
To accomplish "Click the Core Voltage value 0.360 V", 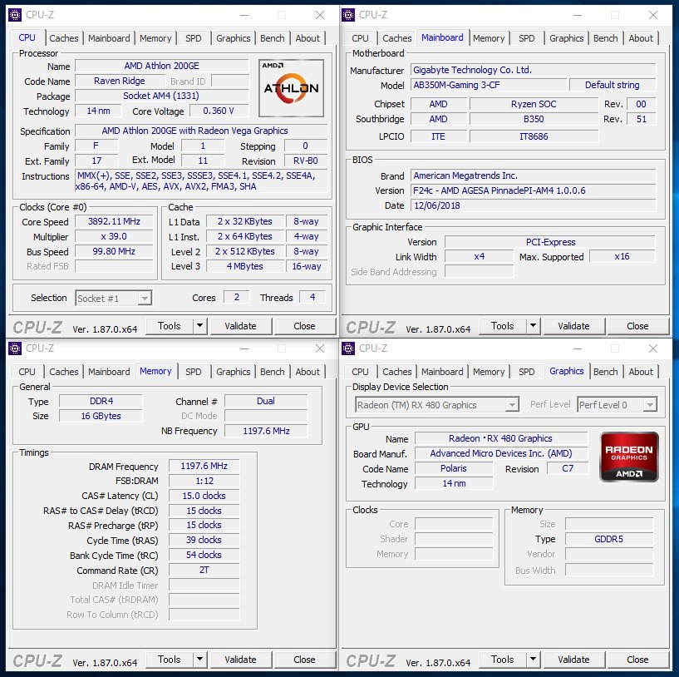I will [219, 111].
